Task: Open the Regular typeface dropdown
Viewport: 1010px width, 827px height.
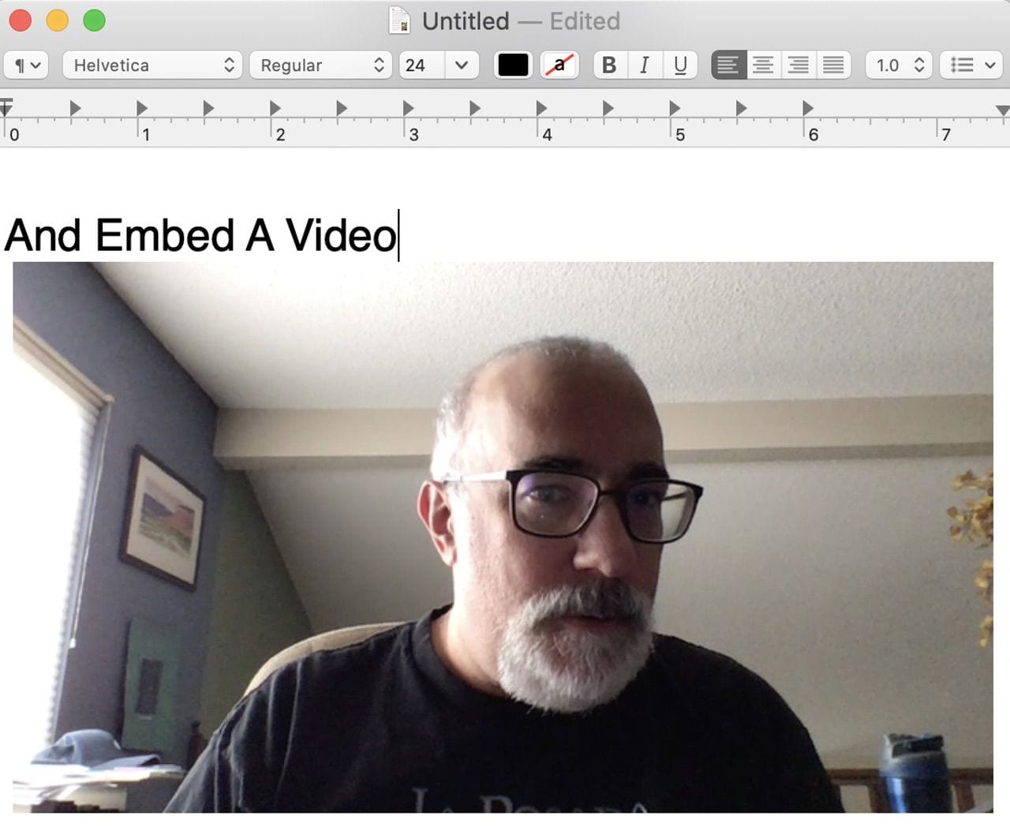Action: 321,65
